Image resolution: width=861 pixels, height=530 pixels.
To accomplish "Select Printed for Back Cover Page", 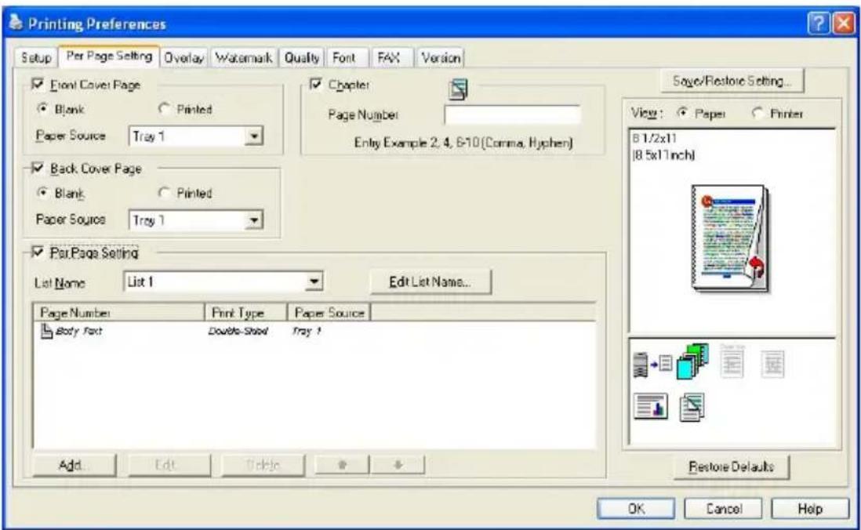I will tap(164, 192).
